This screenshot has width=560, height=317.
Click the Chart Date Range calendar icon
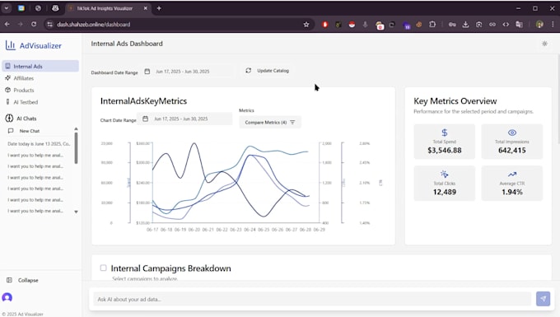(x=146, y=119)
